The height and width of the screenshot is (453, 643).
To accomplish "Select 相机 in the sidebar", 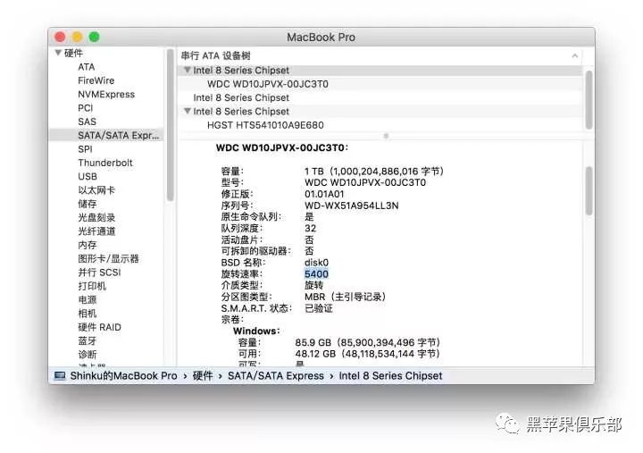I will (x=88, y=314).
